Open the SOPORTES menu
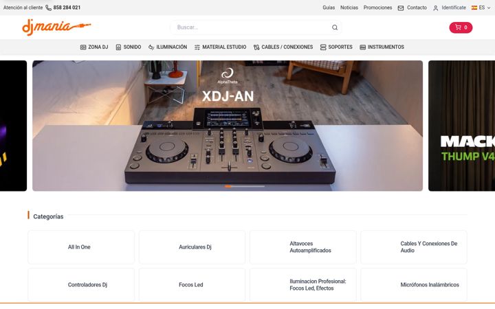495x309 pixels. (336, 47)
